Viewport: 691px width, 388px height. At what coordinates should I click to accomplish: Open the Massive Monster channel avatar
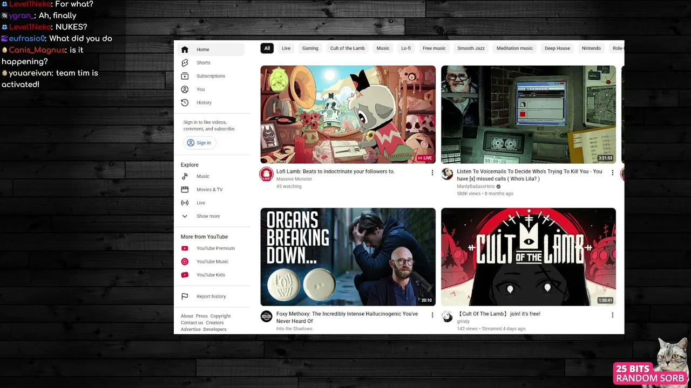click(266, 174)
